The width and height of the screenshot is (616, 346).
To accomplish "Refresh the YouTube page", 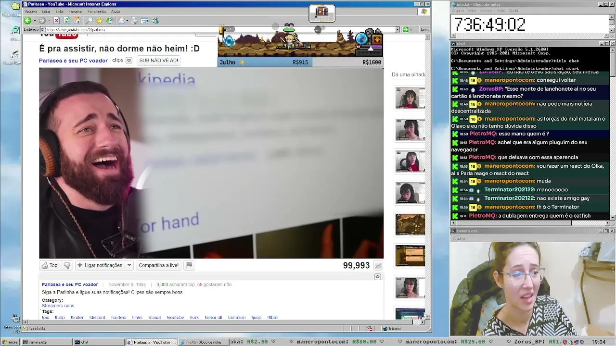I will click(67, 21).
